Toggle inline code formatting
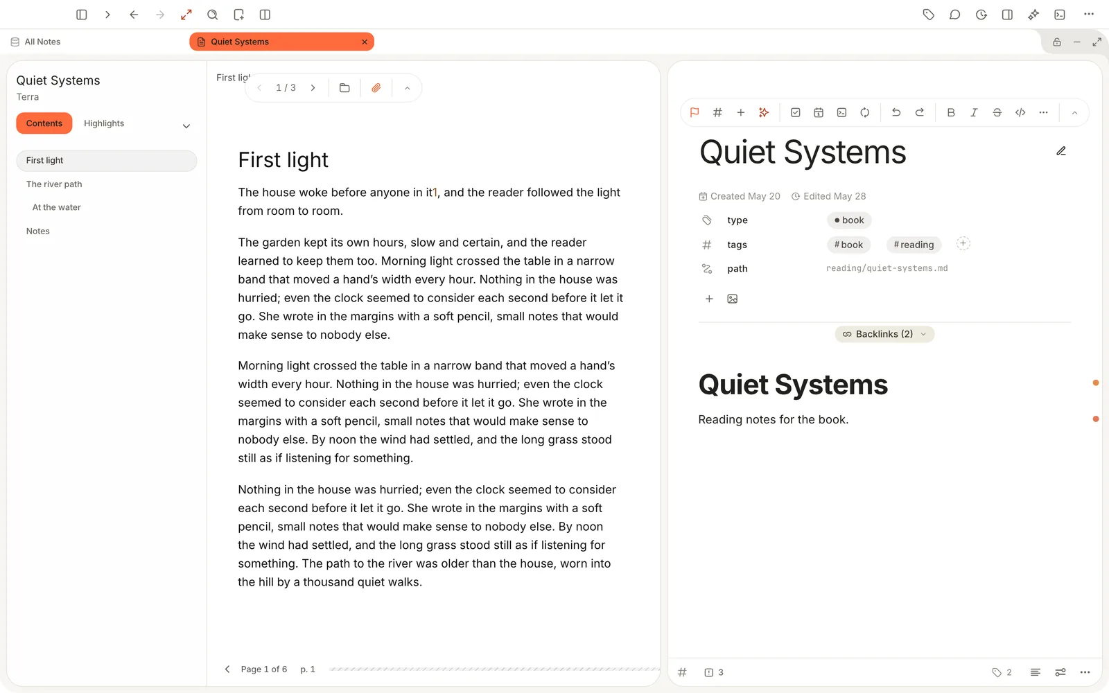 pyautogui.click(x=1020, y=112)
